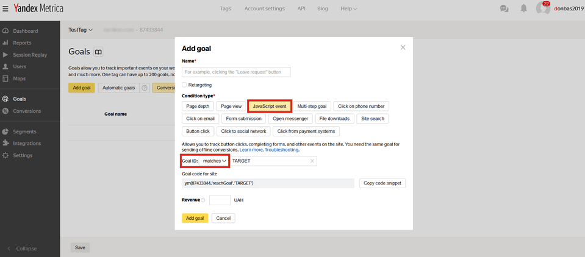
Task: Open the Goals help book icon
Action: [98, 52]
